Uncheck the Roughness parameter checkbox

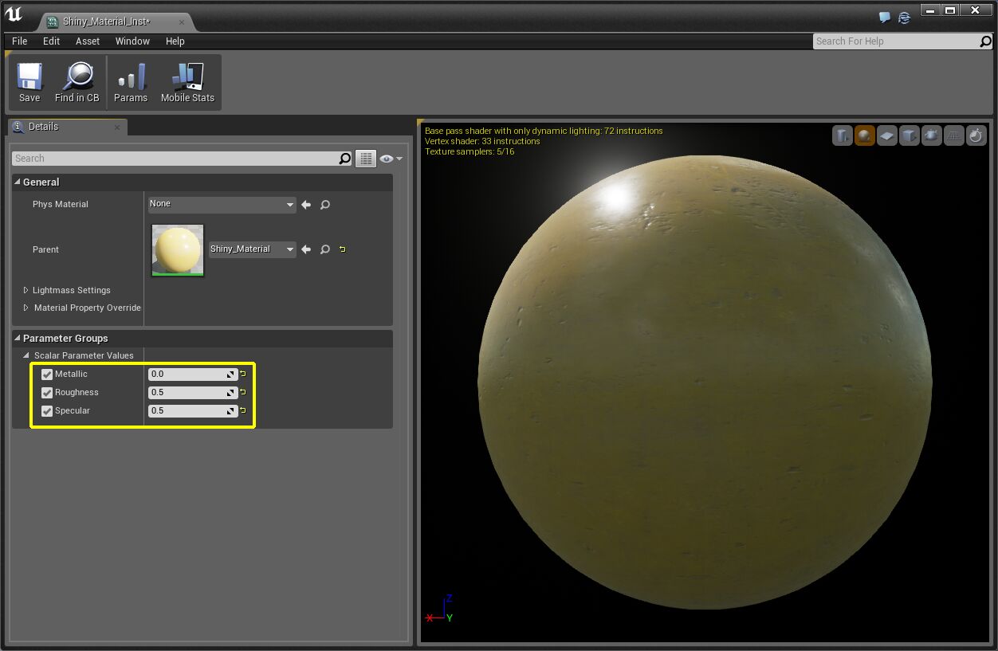point(47,393)
